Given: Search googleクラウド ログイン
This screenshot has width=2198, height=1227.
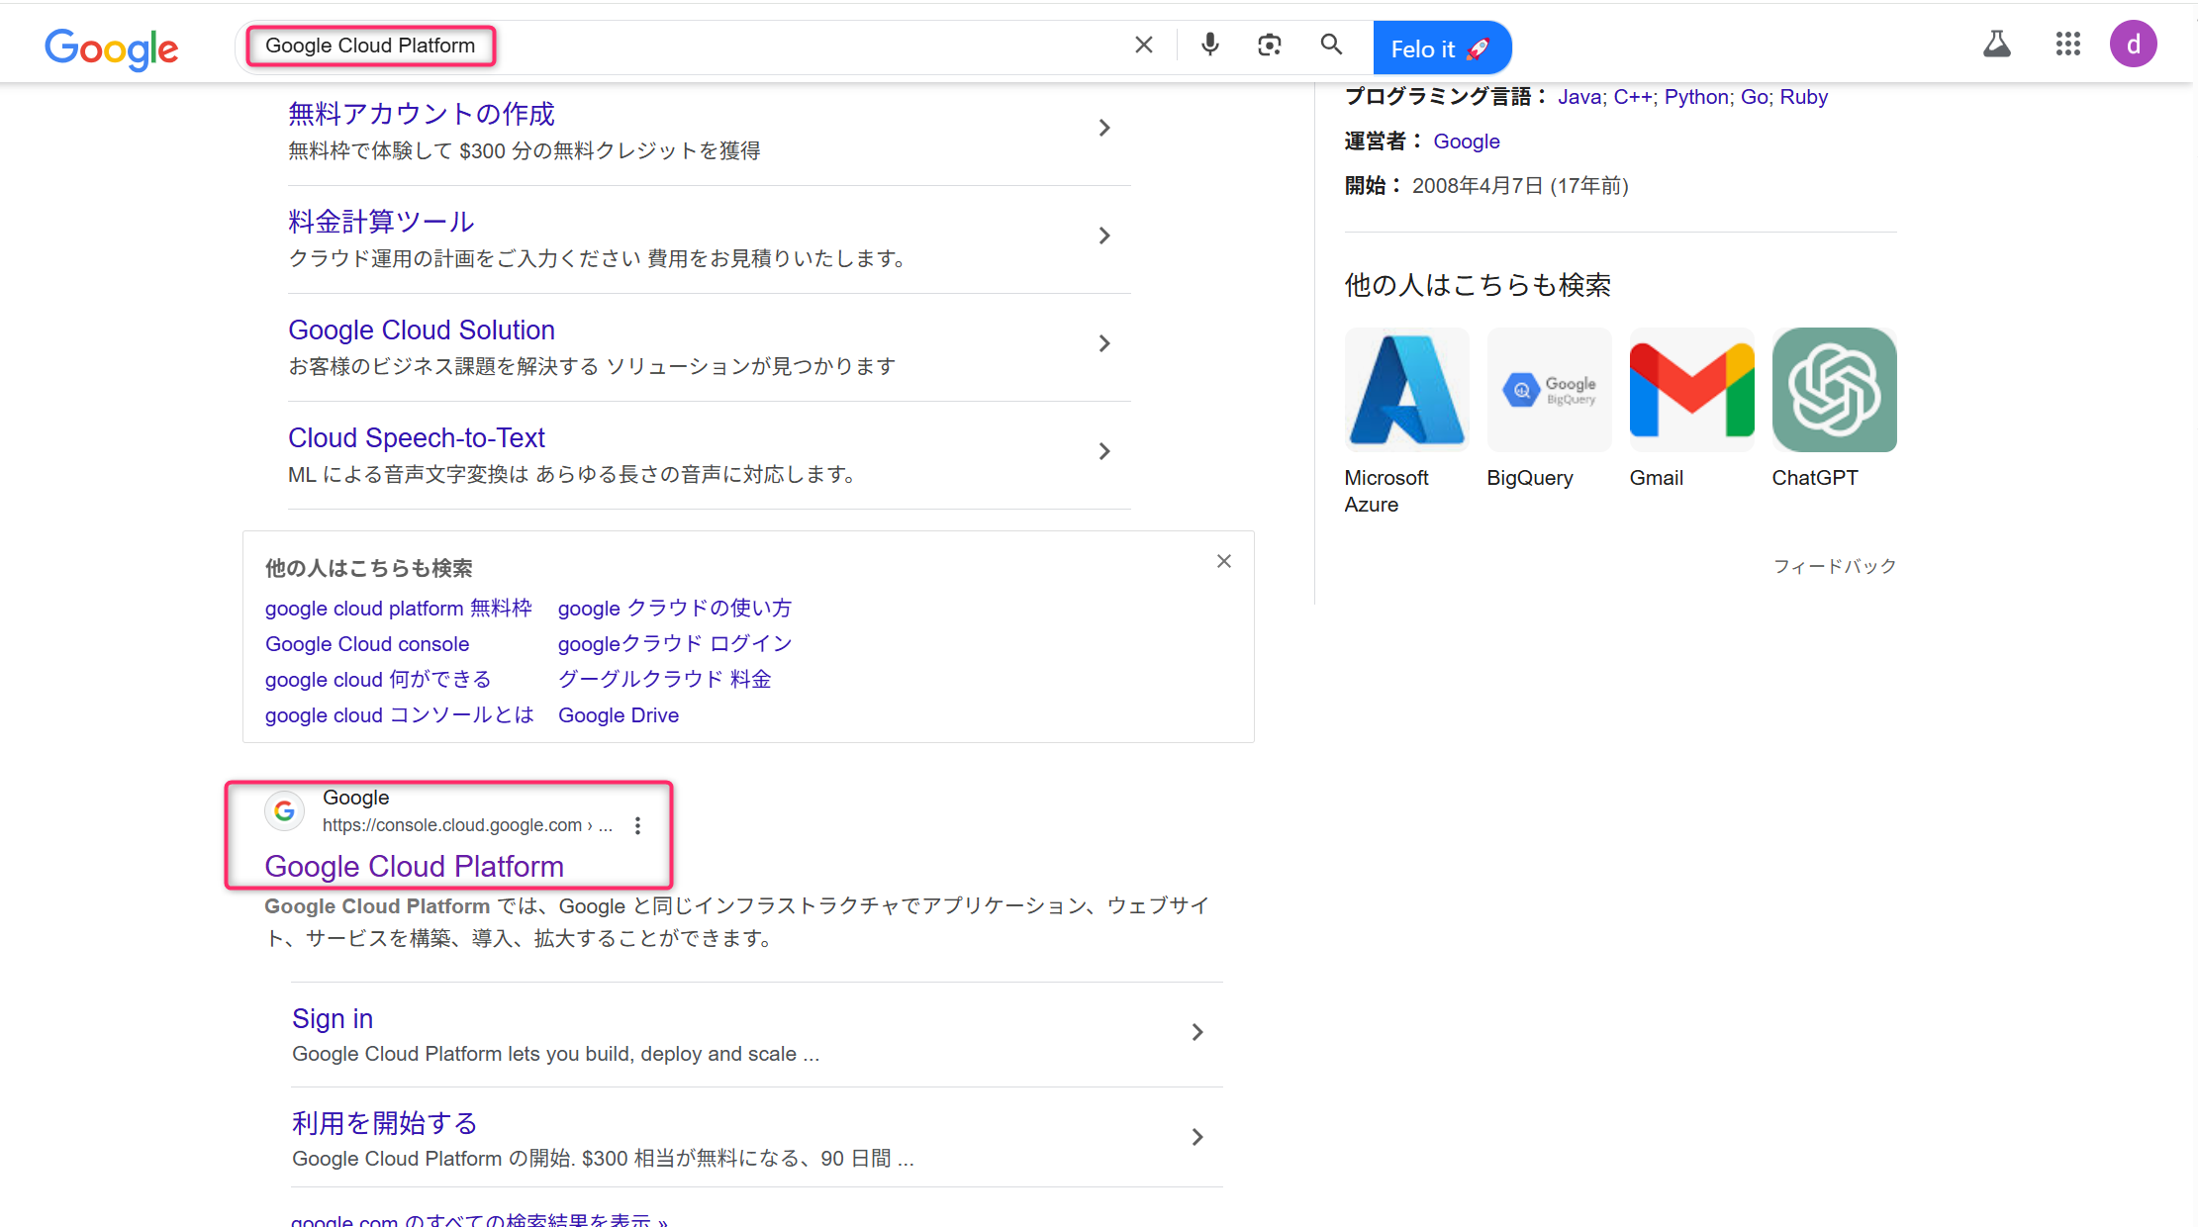Looking at the screenshot, I should pyautogui.click(x=675, y=644).
